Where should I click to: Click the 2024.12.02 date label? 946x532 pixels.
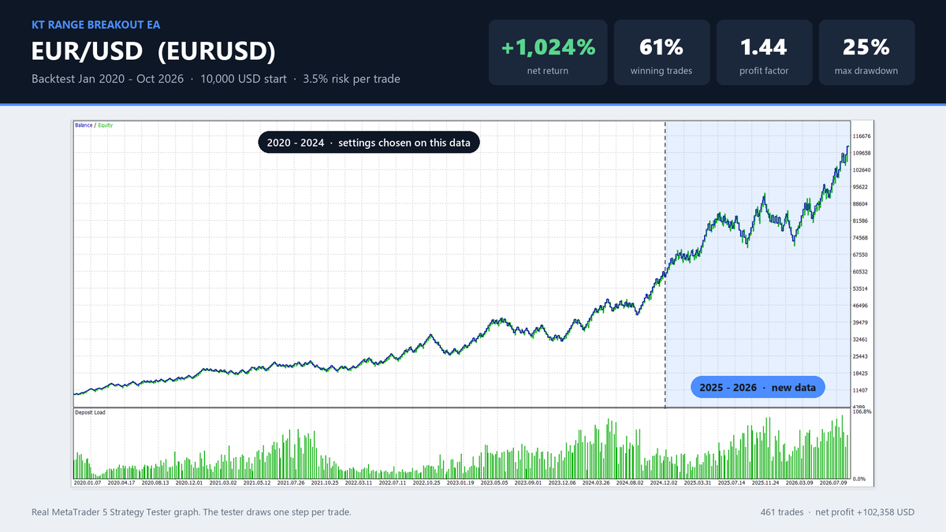[x=665, y=483]
